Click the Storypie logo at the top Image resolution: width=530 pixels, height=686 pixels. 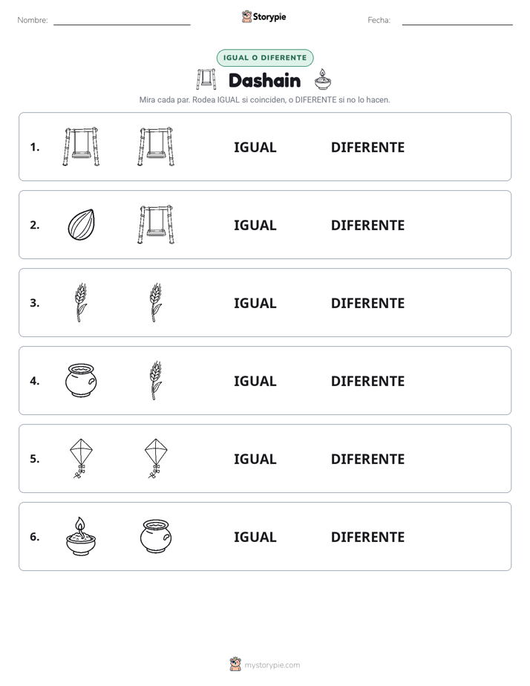[264, 17]
